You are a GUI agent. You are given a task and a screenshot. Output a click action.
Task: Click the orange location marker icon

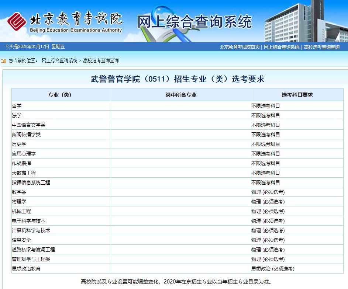[4, 61]
